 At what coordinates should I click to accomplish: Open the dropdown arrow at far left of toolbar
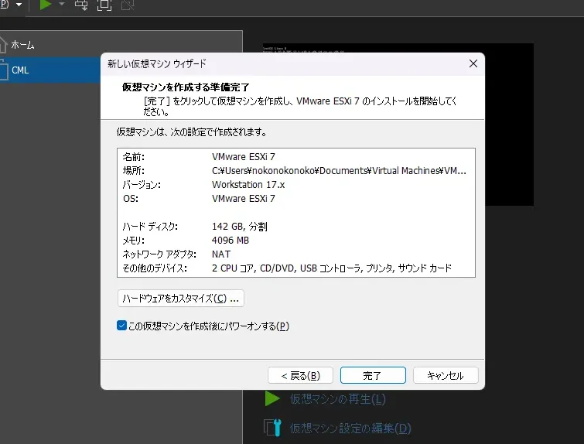point(19,5)
